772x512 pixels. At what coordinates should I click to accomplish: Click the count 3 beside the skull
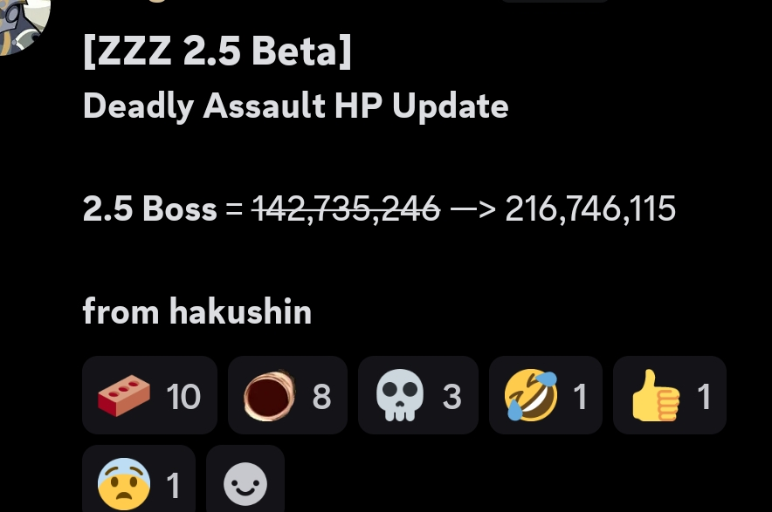[452, 396]
